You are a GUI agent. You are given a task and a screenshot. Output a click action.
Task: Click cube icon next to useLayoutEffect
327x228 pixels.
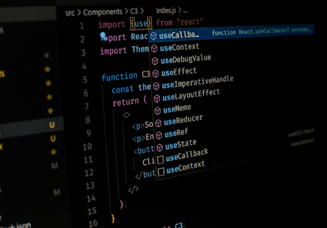(x=157, y=98)
